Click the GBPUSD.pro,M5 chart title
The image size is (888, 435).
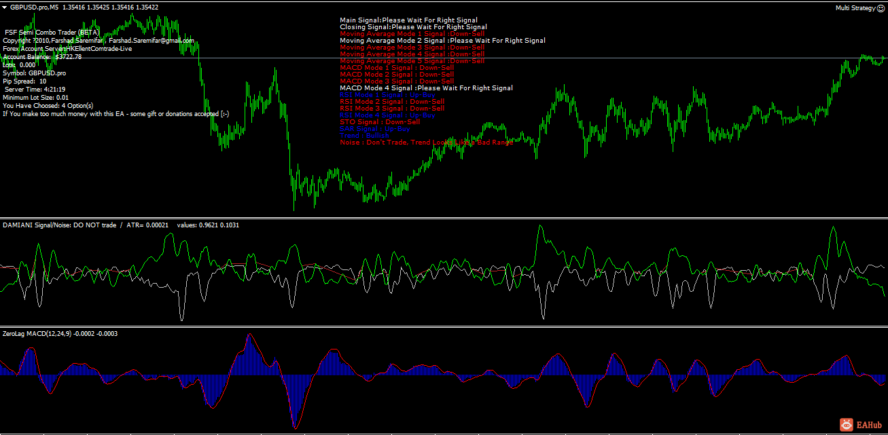click(34, 7)
